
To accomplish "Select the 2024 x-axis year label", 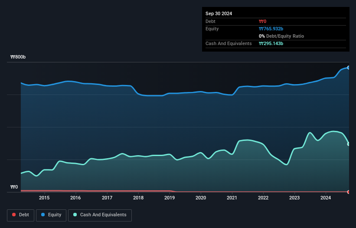I will [x=326, y=198].
